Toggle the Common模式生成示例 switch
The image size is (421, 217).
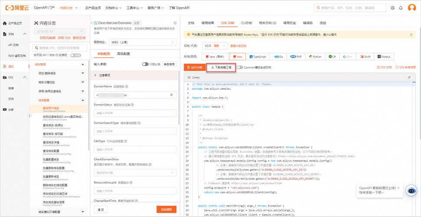pos(240,67)
